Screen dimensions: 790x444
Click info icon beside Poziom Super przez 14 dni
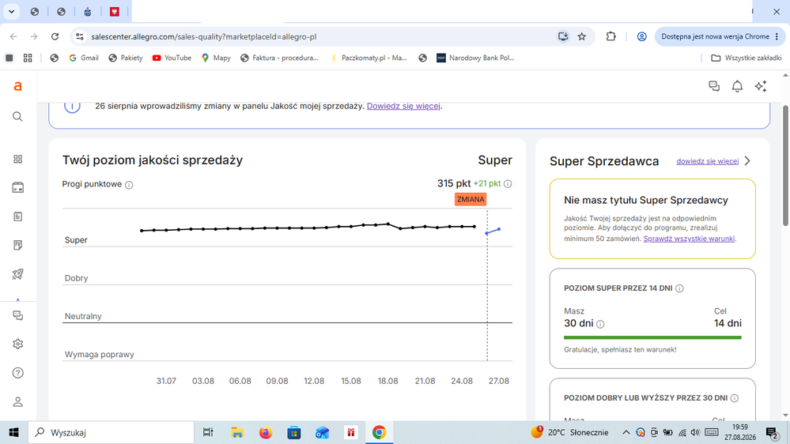(679, 288)
